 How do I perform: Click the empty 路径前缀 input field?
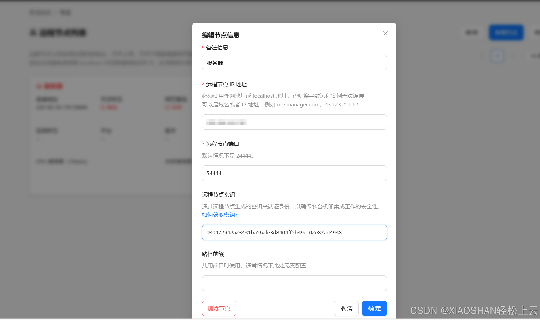click(294, 283)
